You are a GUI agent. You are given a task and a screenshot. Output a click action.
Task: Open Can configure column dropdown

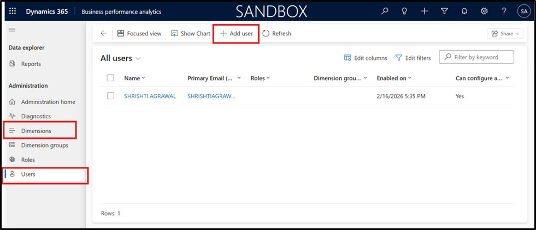pos(482,78)
